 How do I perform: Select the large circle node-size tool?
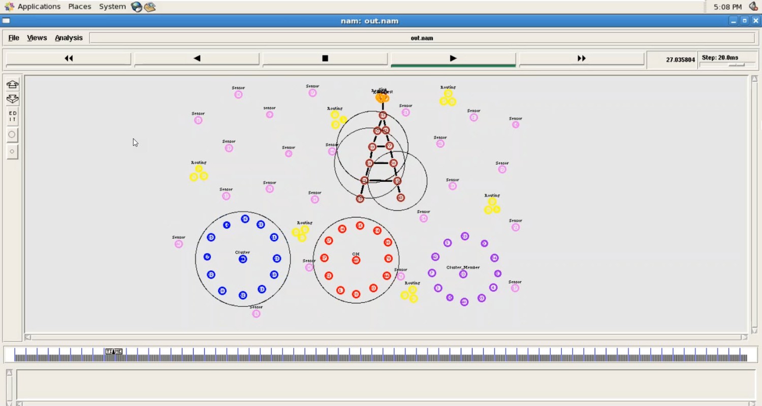tap(12, 135)
